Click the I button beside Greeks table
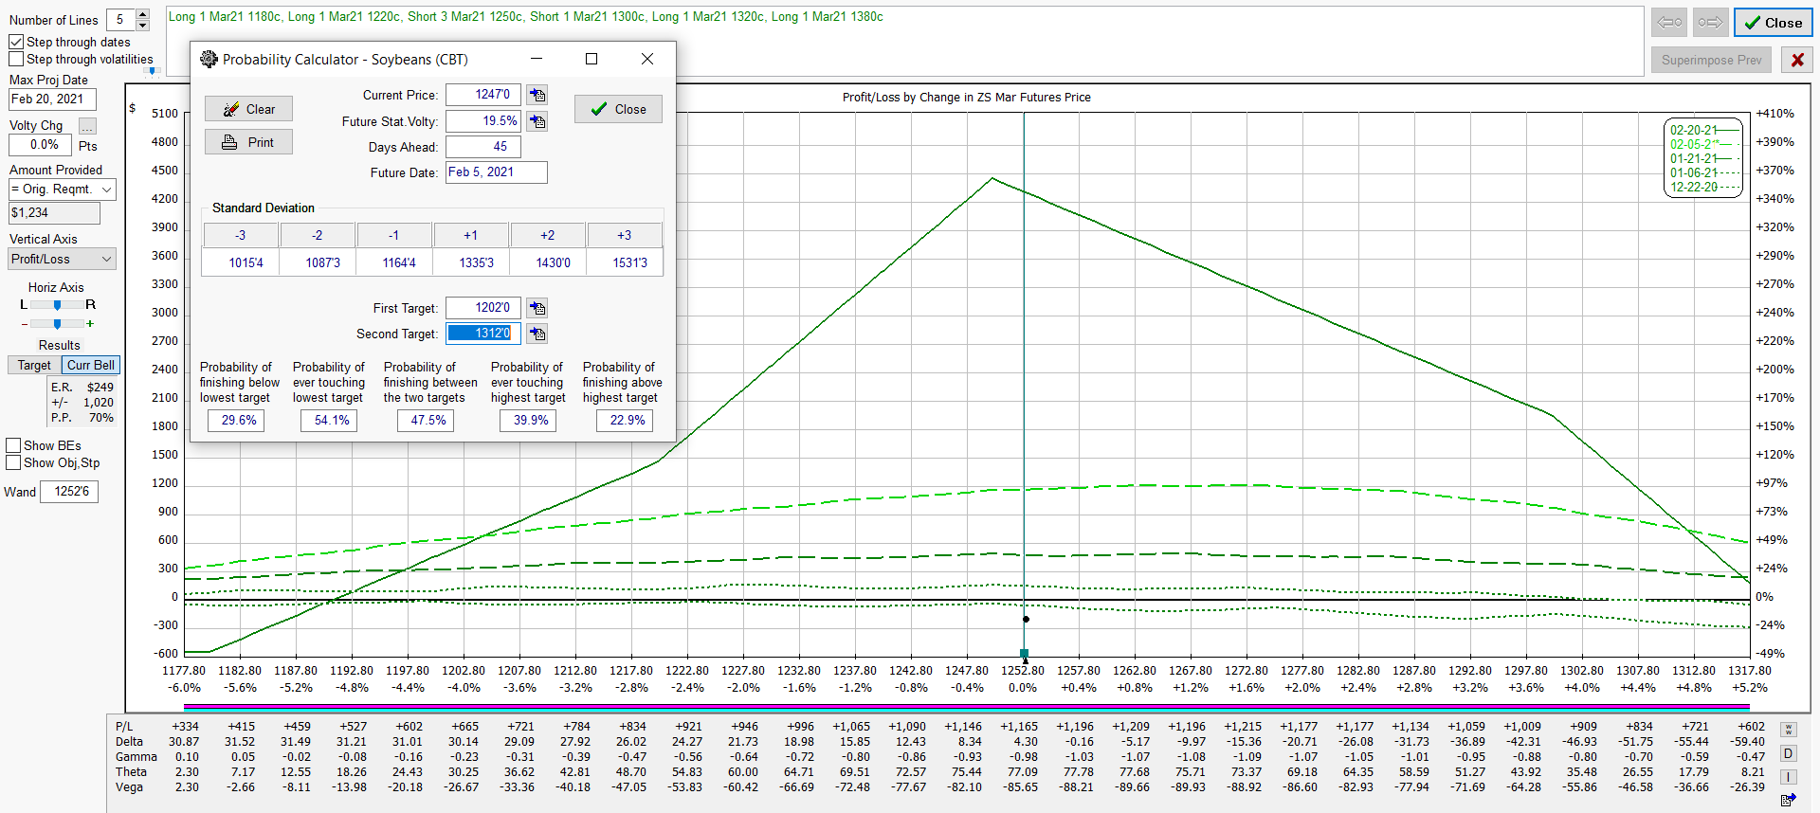The width and height of the screenshot is (1820, 813). coord(1788,777)
